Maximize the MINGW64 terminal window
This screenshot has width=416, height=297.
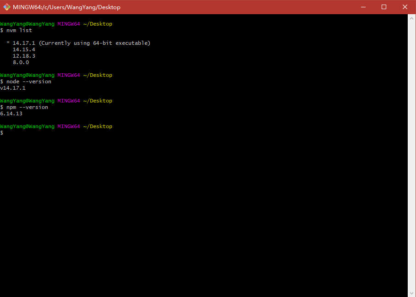384,7
